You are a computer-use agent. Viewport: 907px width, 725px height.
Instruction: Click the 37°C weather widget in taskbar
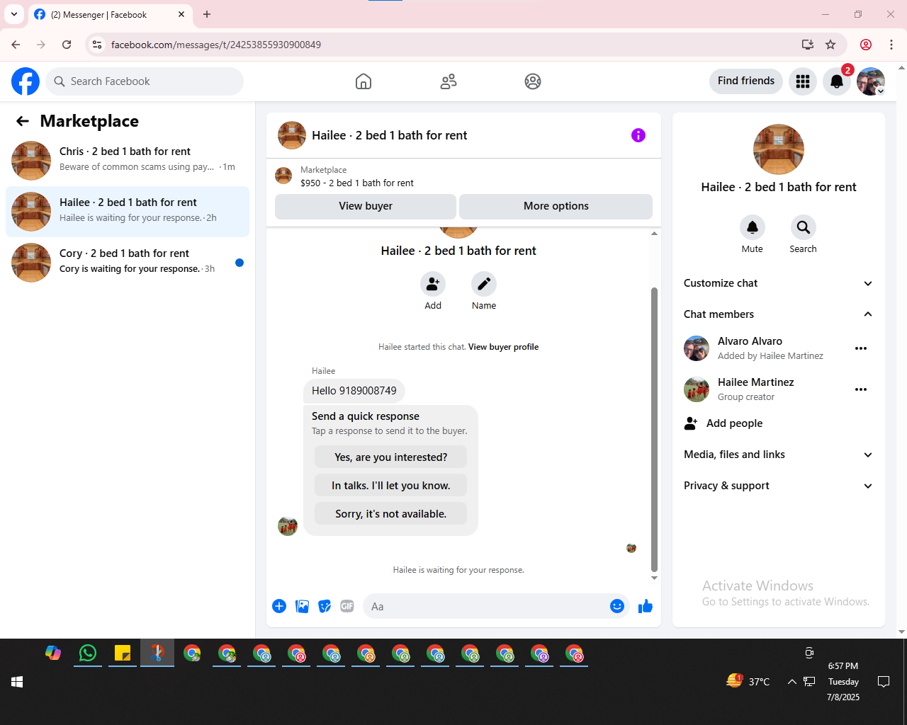pyautogui.click(x=748, y=682)
